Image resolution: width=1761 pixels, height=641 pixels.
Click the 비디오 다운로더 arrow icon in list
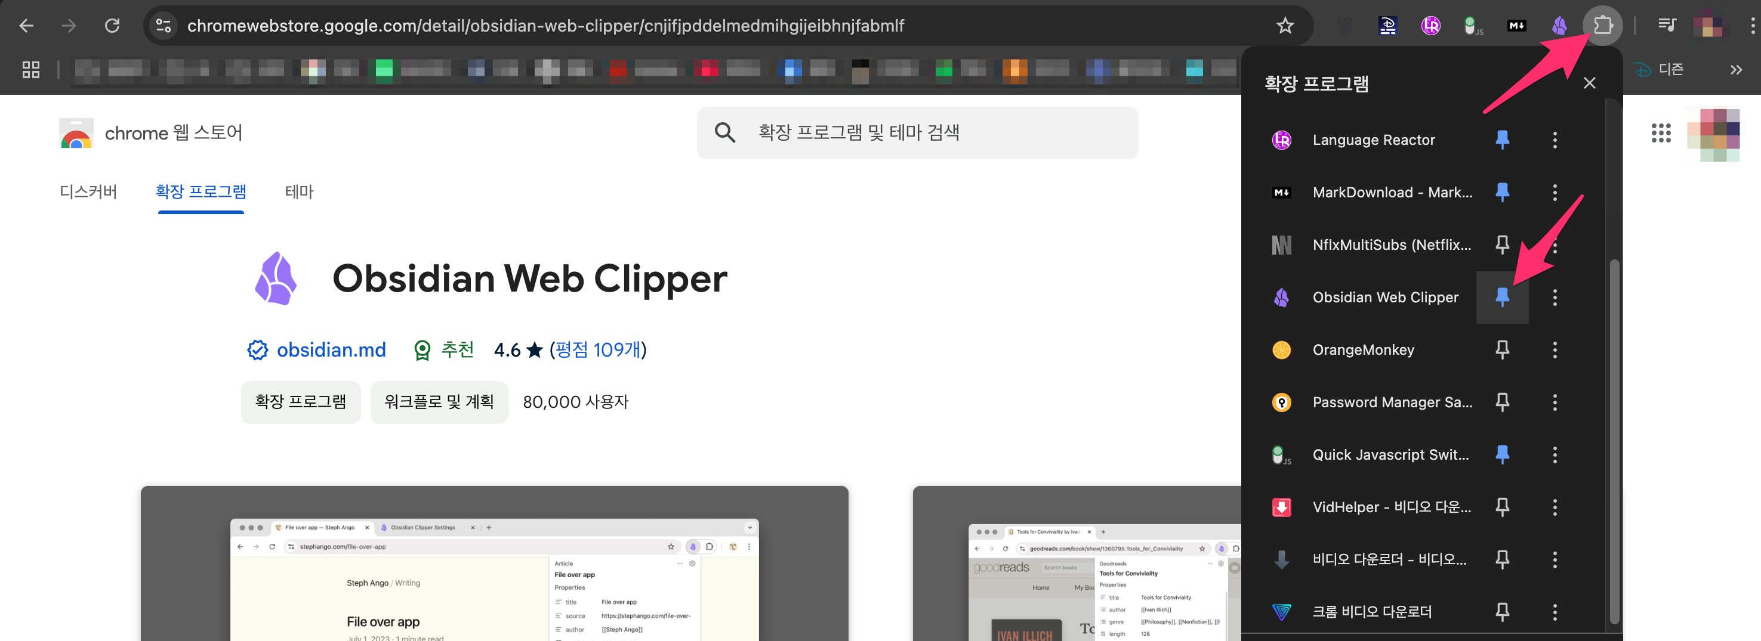click(x=1281, y=559)
